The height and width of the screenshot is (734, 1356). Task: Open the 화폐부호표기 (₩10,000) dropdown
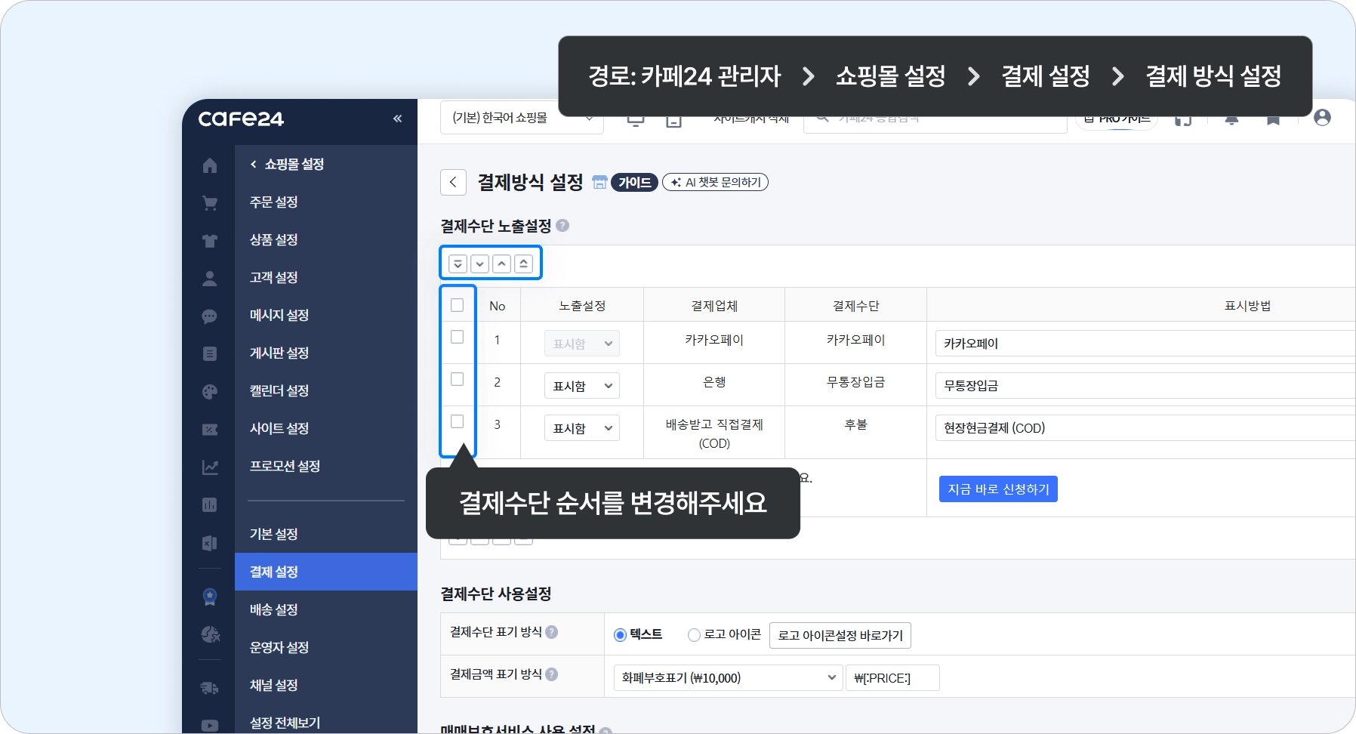click(x=728, y=678)
